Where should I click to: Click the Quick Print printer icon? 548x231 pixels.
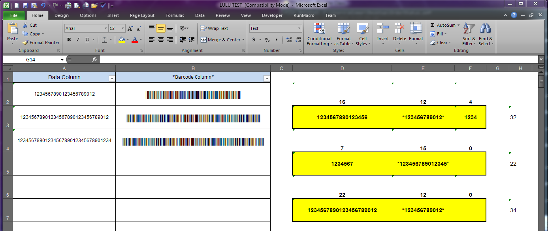[x=68, y=5]
